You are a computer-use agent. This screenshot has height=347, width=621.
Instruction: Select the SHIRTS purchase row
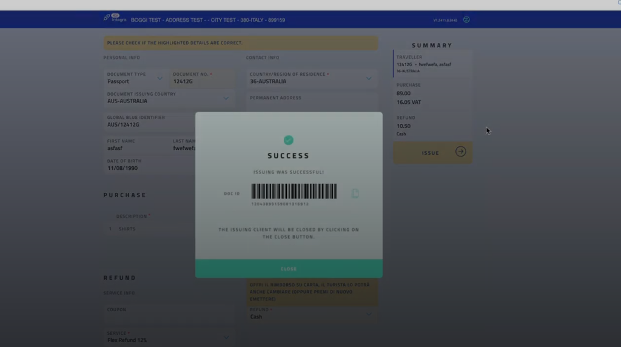click(149, 229)
